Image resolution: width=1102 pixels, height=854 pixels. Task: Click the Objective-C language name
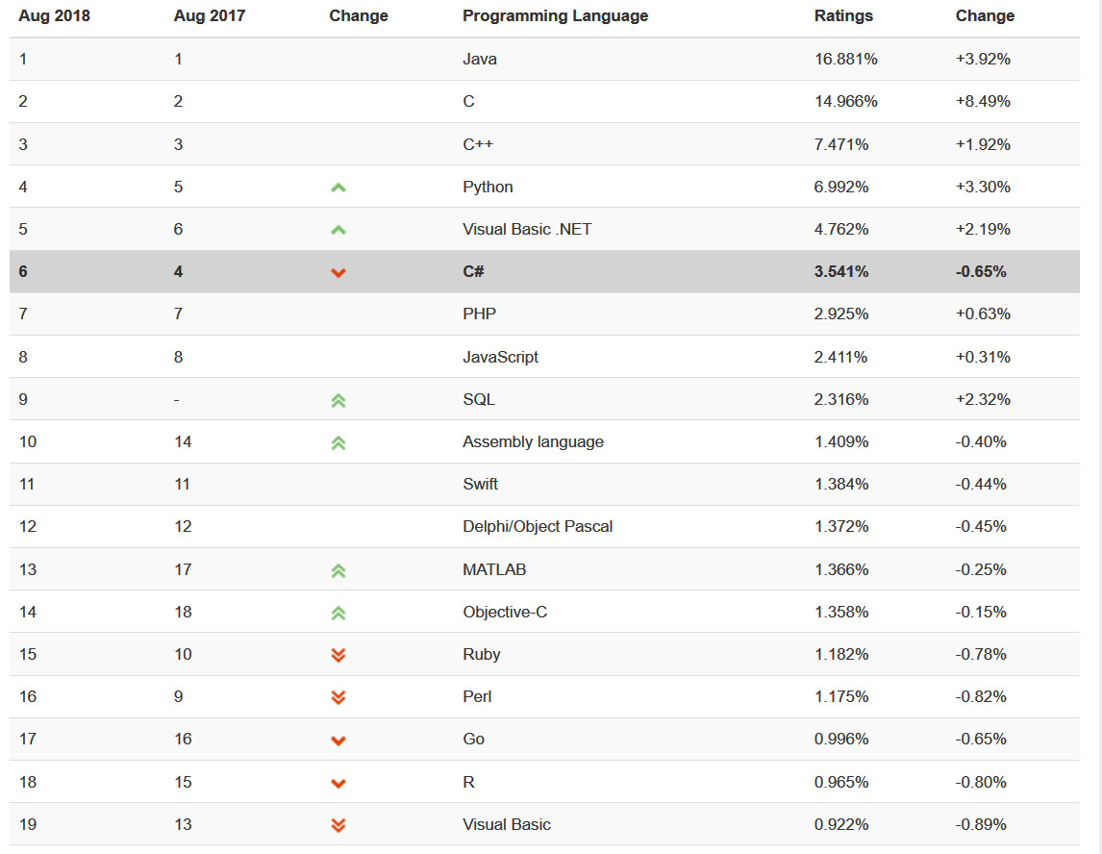(x=505, y=612)
